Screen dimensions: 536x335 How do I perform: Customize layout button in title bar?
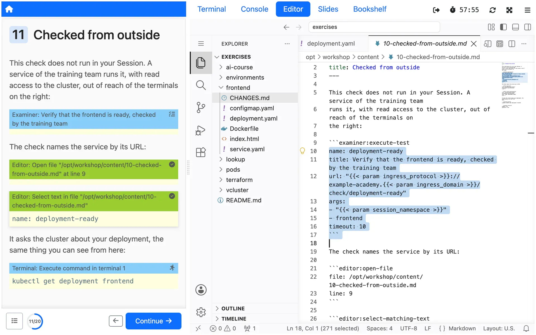(491, 27)
